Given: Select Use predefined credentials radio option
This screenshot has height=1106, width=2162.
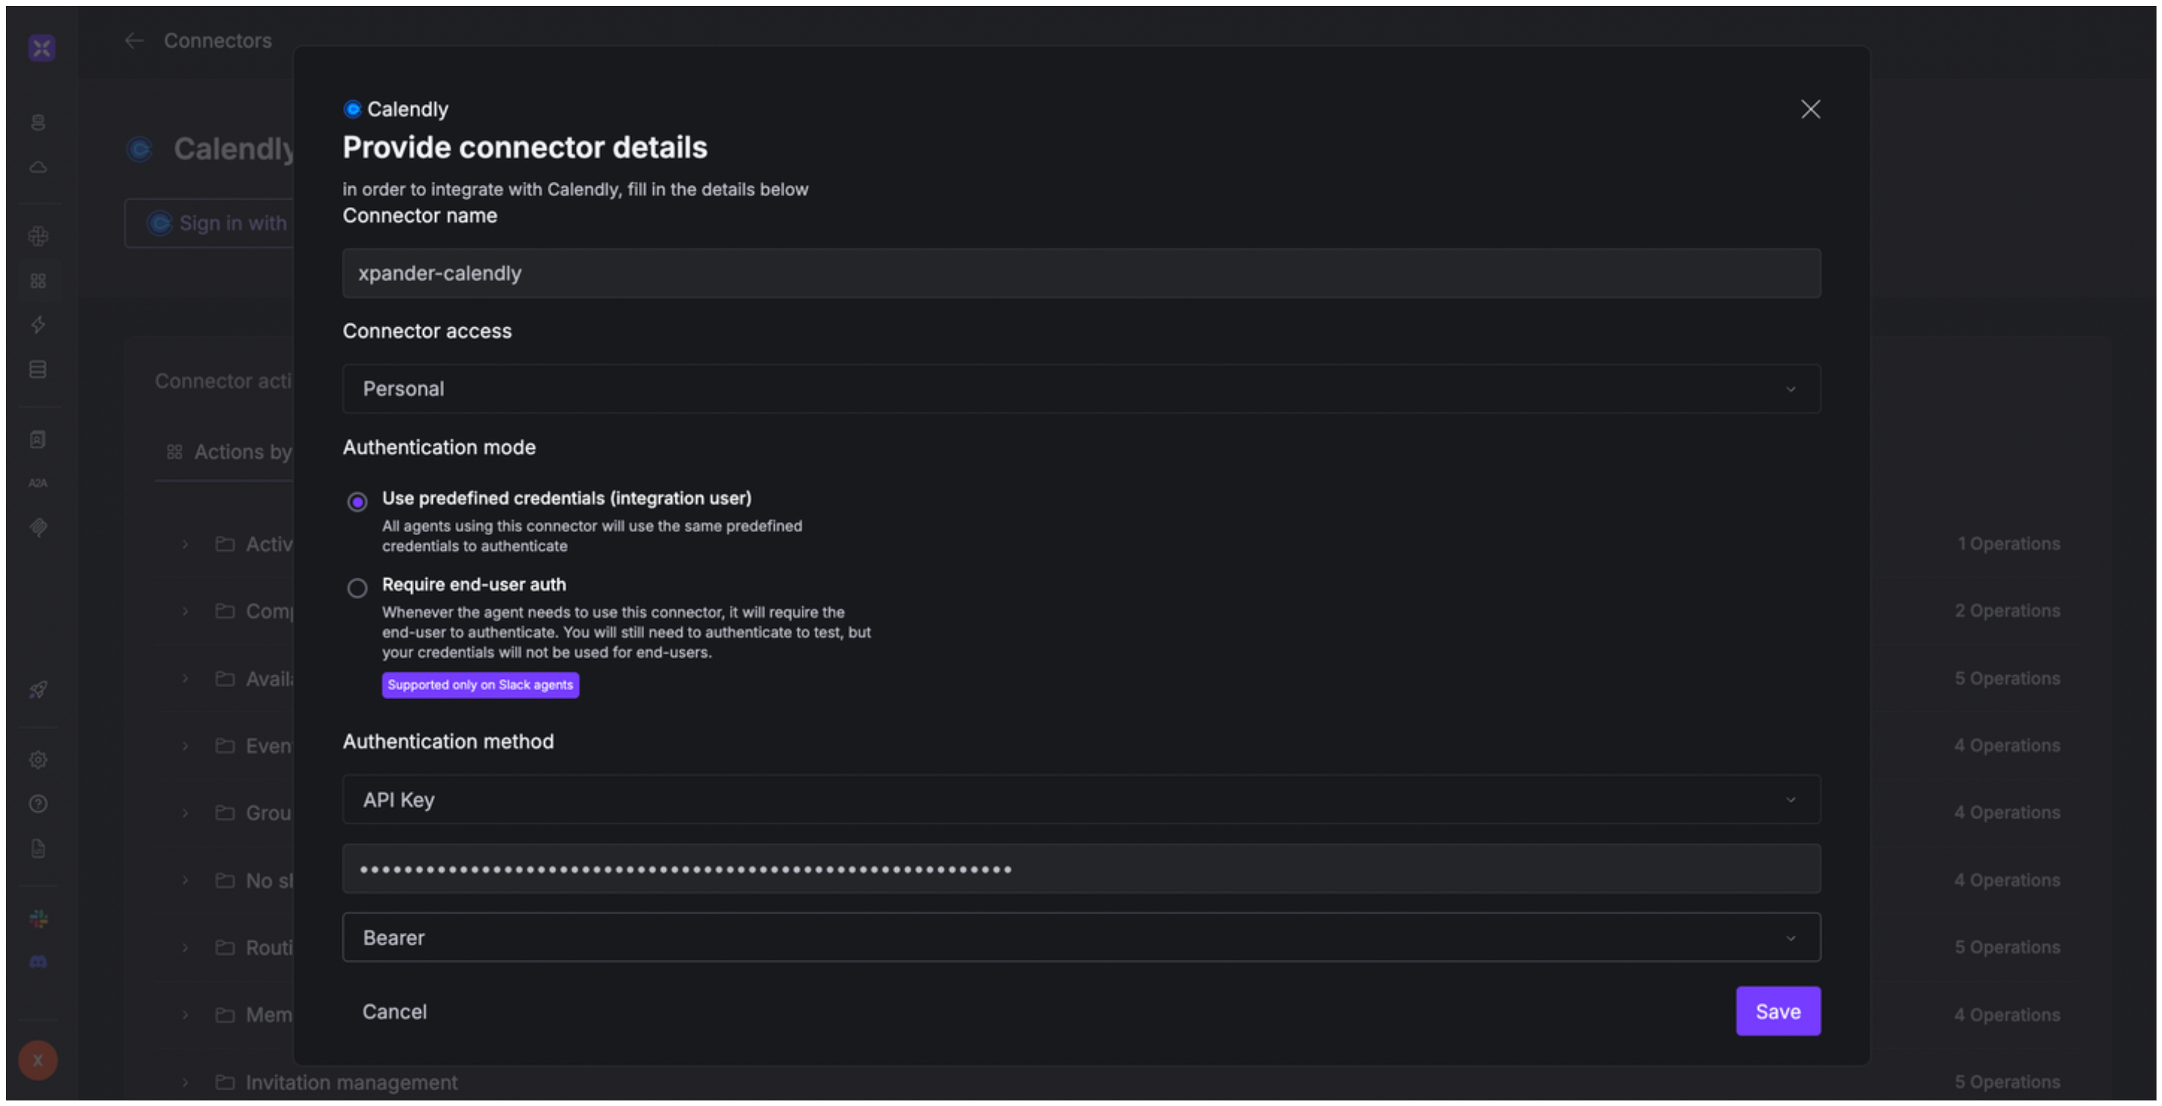Looking at the screenshot, I should pyautogui.click(x=358, y=502).
